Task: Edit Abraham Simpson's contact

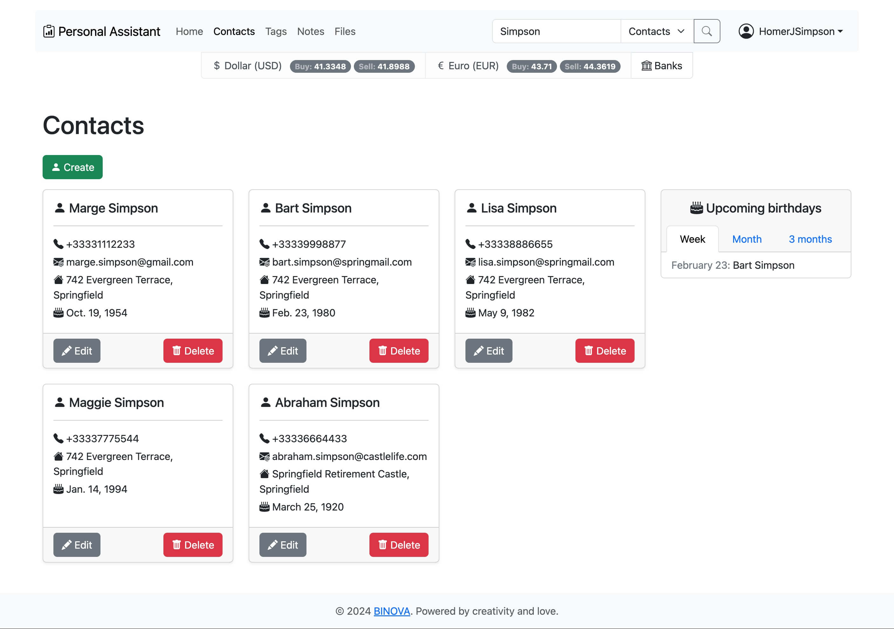Action: click(283, 545)
